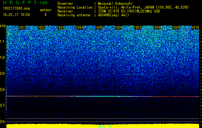This screenshot has height=128, width=202.
Task: Click the 1807 time marker
Action: tap(137, 28)
